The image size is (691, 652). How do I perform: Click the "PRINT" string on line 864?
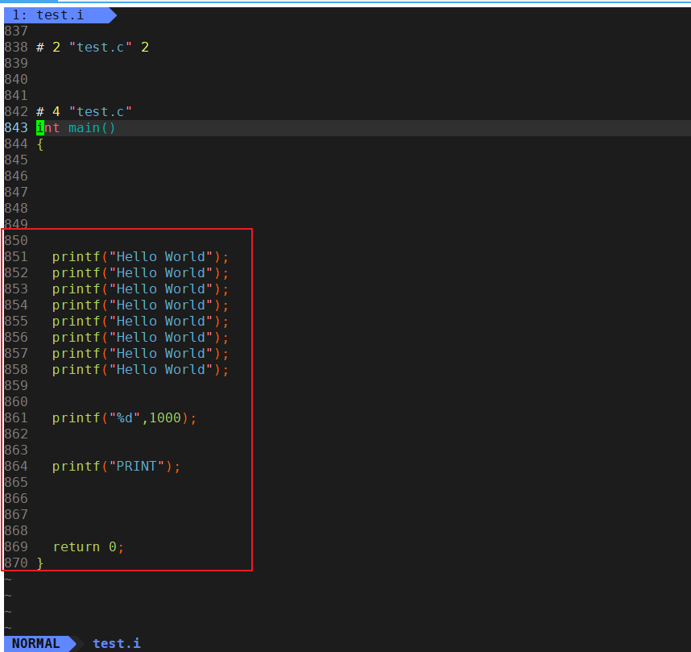(140, 467)
